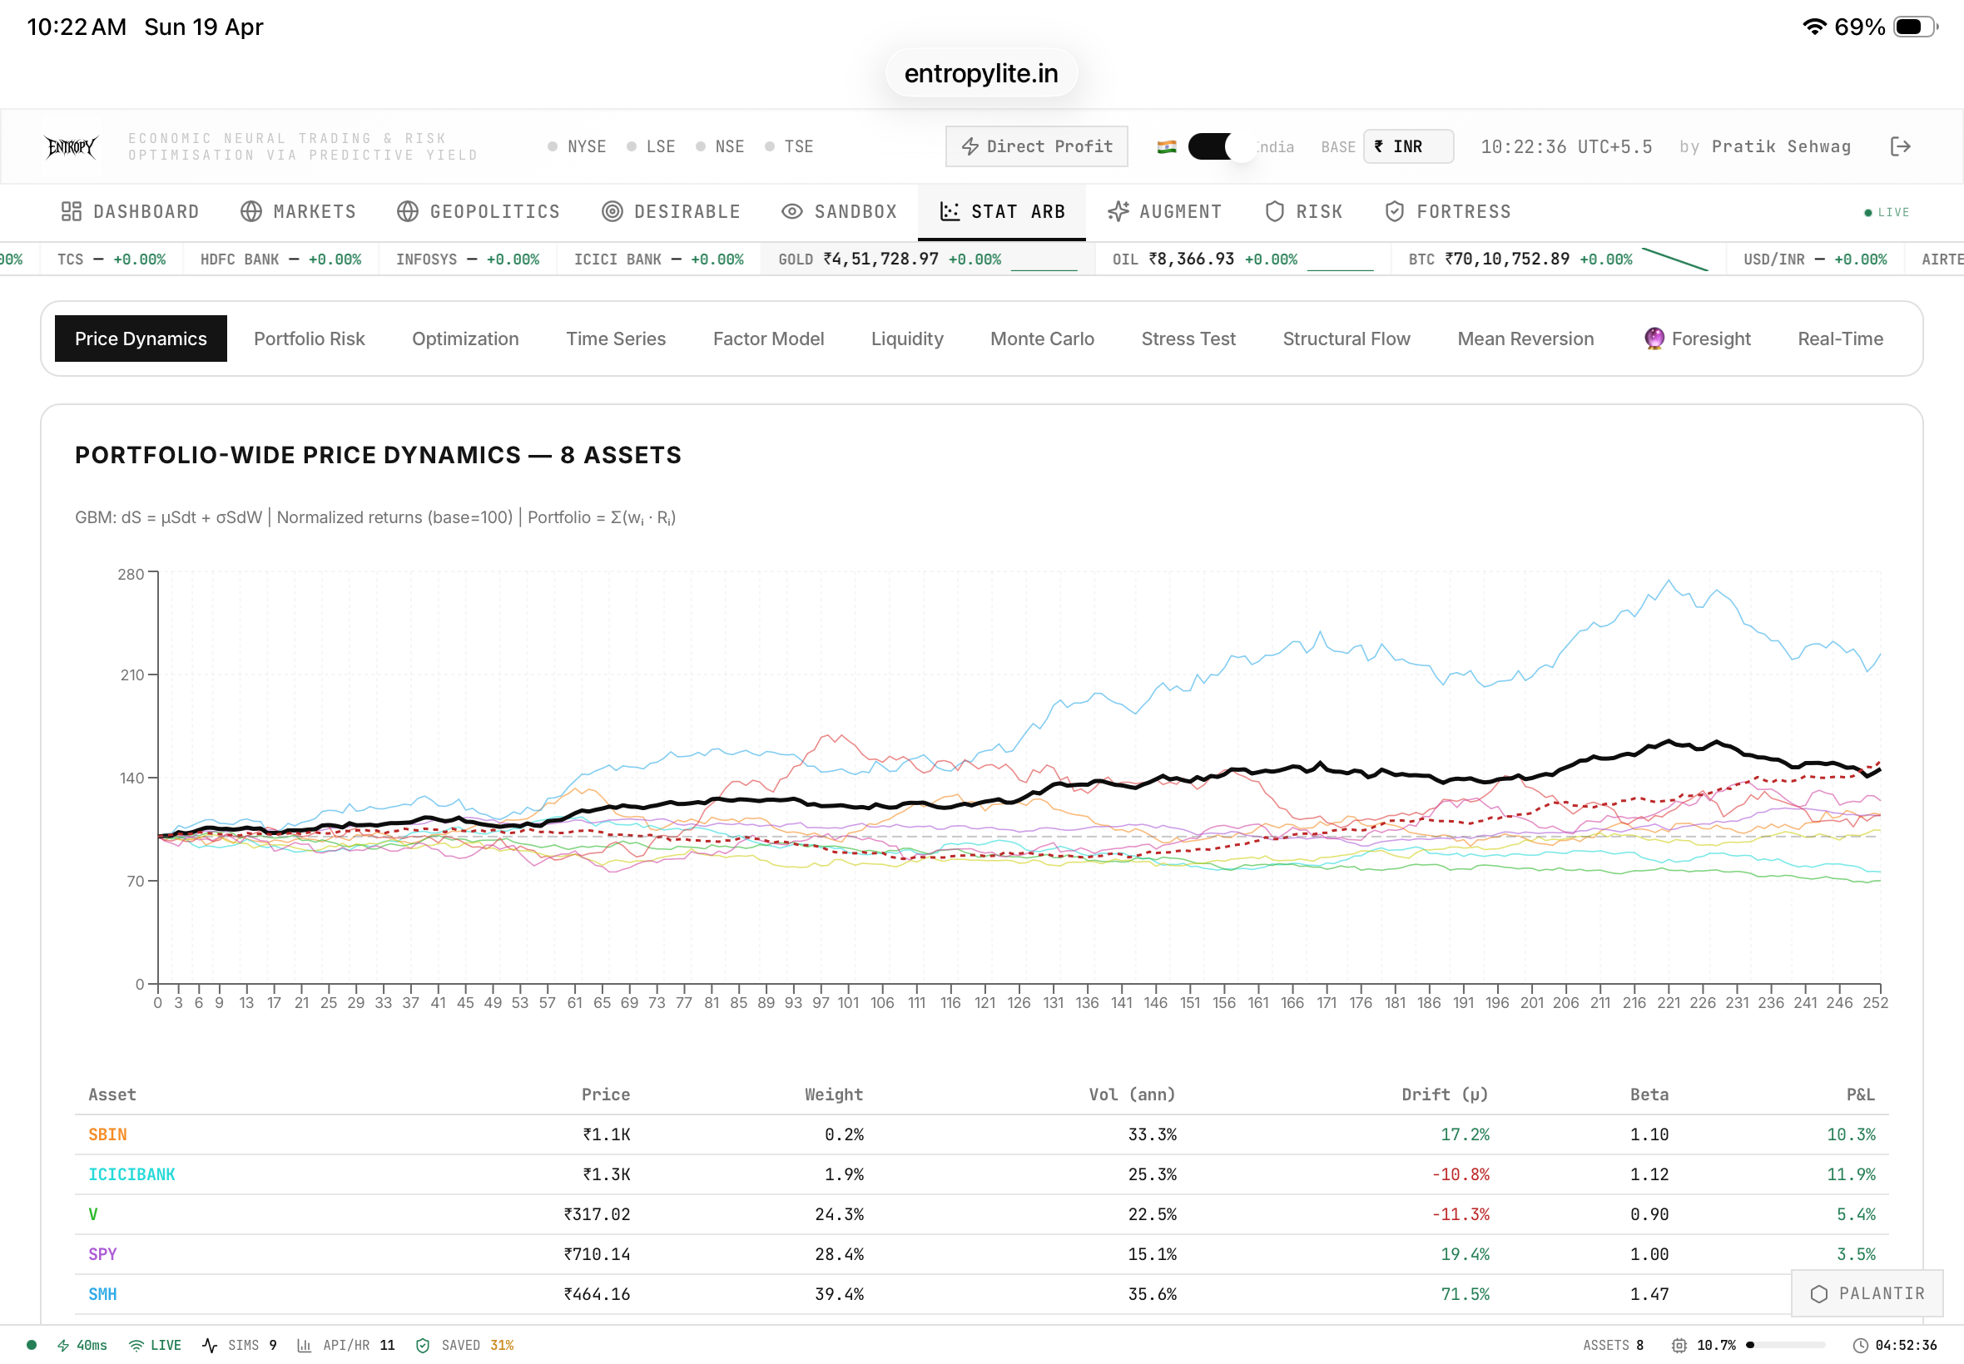The width and height of the screenshot is (1964, 1364).
Task: Open Sandbox via eye icon
Action: (x=791, y=211)
